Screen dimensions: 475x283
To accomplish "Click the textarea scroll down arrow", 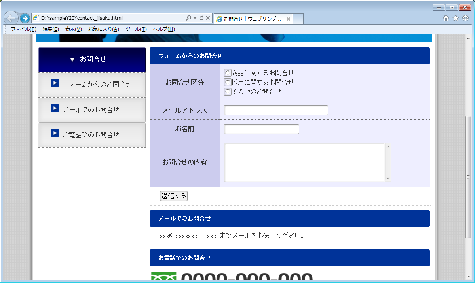I will coord(388,178).
